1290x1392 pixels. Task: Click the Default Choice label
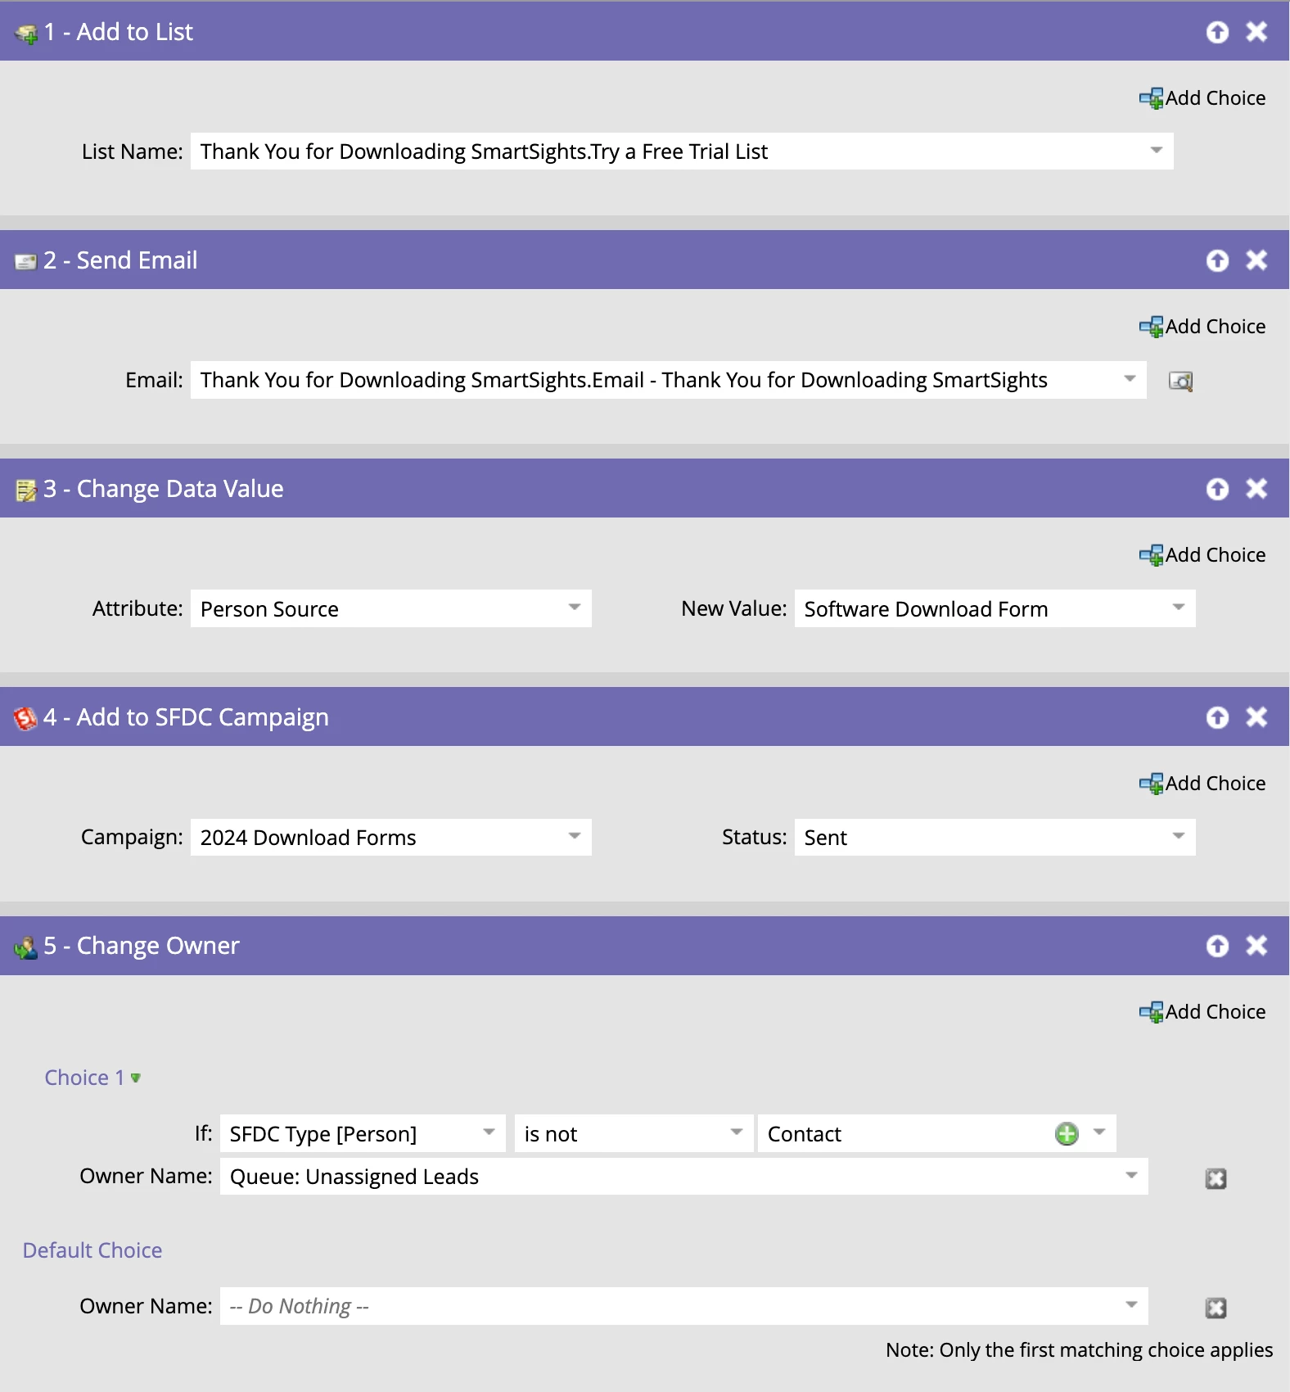(x=92, y=1250)
